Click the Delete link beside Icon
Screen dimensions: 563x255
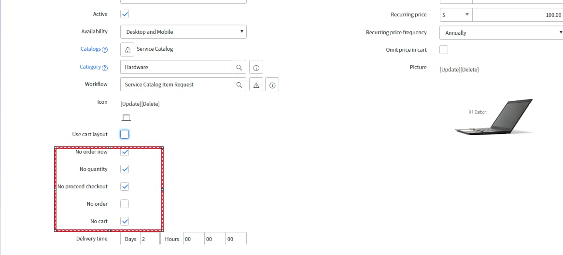(x=151, y=104)
